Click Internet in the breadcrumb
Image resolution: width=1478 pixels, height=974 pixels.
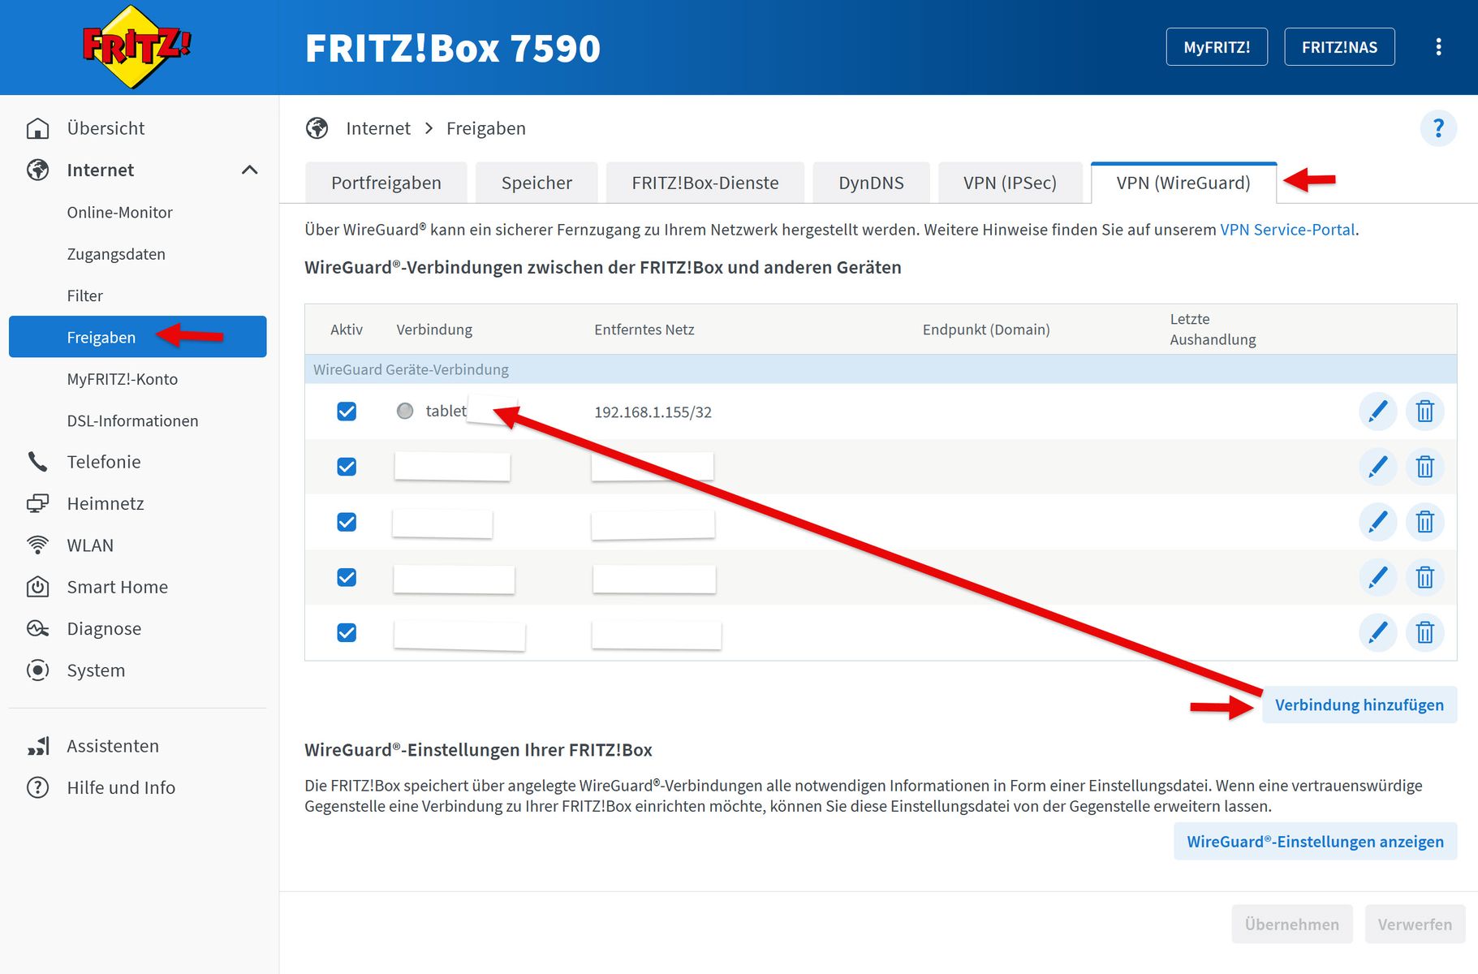point(378,128)
